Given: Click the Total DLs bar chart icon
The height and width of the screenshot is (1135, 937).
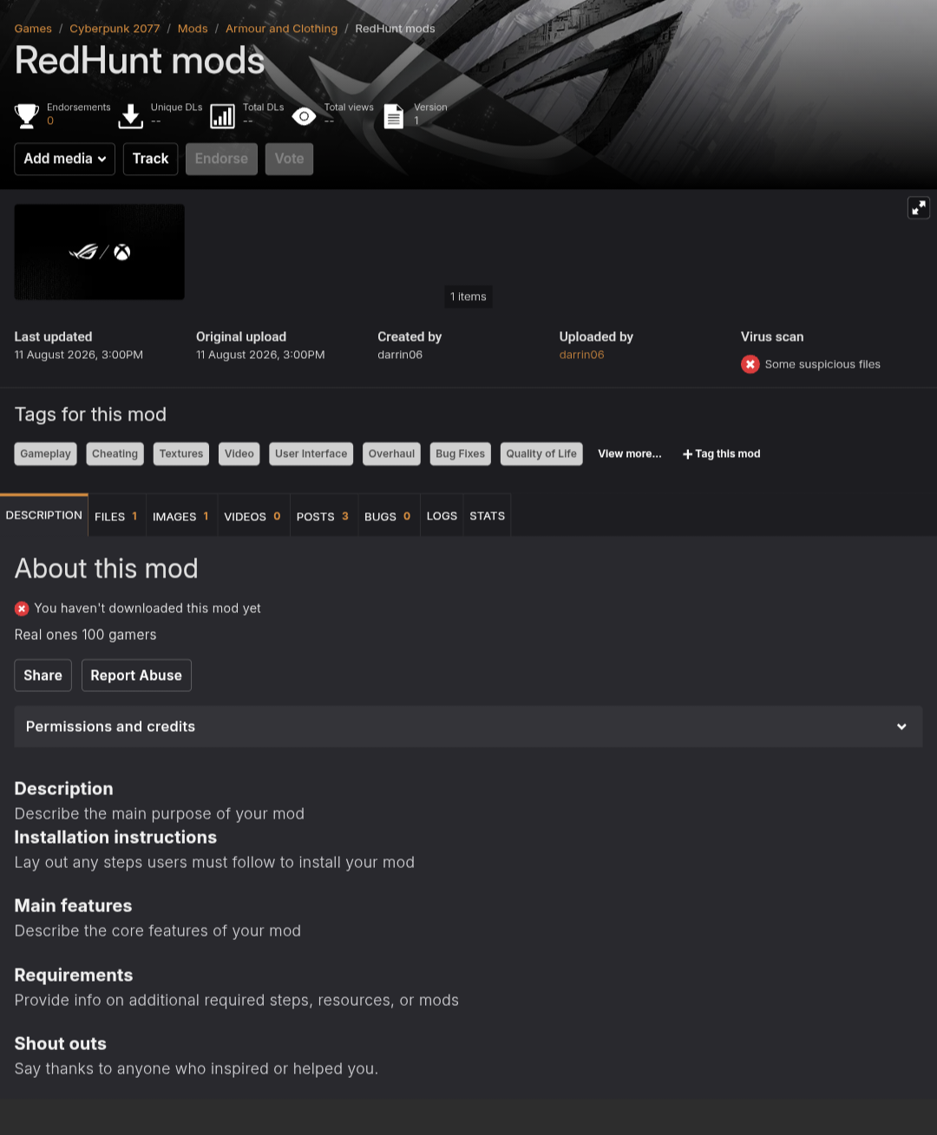Looking at the screenshot, I should (223, 116).
